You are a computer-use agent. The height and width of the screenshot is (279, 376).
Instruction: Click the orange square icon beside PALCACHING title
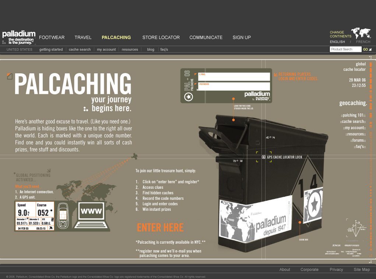point(10,76)
